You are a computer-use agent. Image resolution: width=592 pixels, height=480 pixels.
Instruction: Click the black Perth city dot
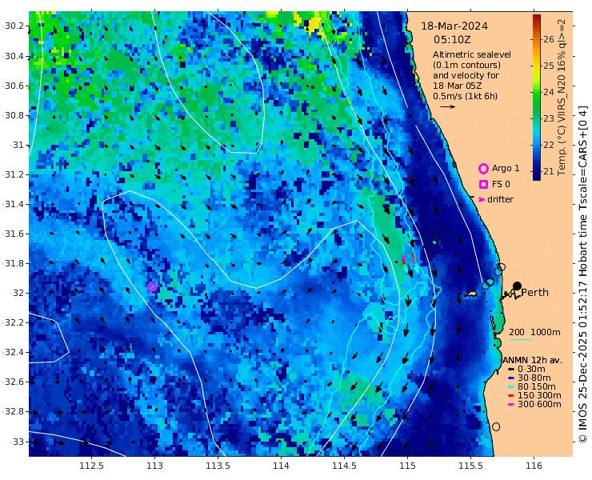517,286
